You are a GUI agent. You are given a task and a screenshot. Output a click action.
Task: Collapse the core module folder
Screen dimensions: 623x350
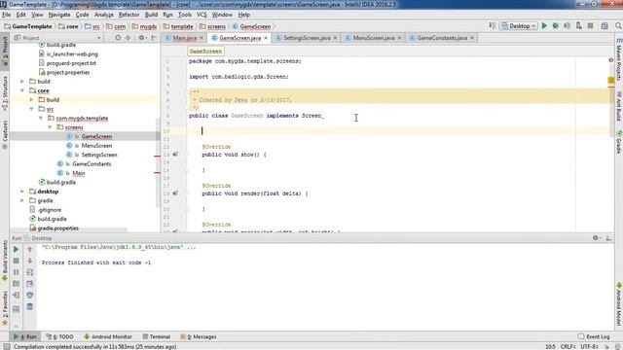(x=22, y=90)
